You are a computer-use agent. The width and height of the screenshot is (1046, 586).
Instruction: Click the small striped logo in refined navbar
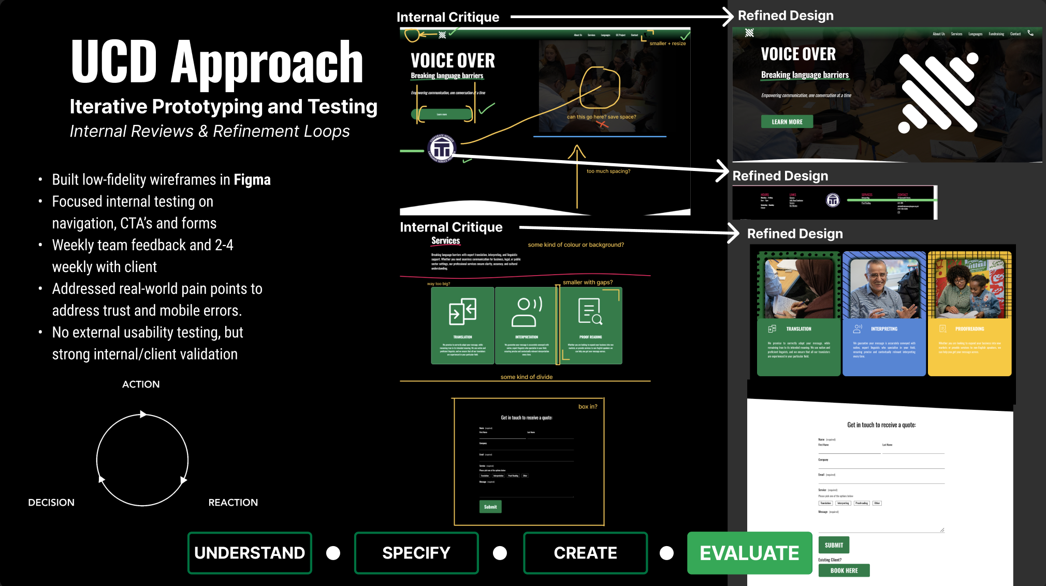tap(749, 33)
